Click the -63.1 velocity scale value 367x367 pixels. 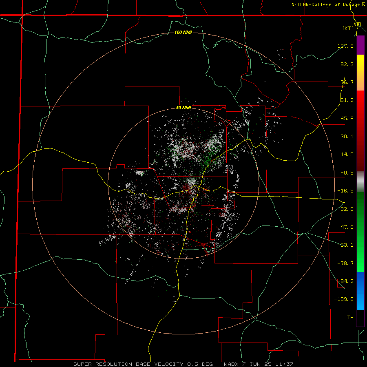345,245
